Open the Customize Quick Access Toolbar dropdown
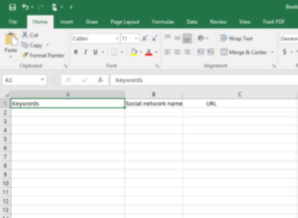The width and height of the screenshot is (298, 218). 71,7
